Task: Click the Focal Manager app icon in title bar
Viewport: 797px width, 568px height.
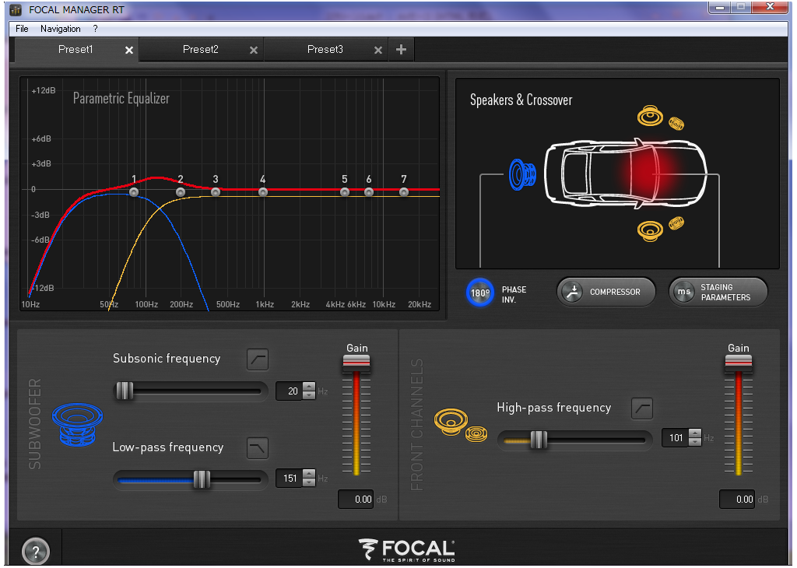Action: click(x=16, y=9)
